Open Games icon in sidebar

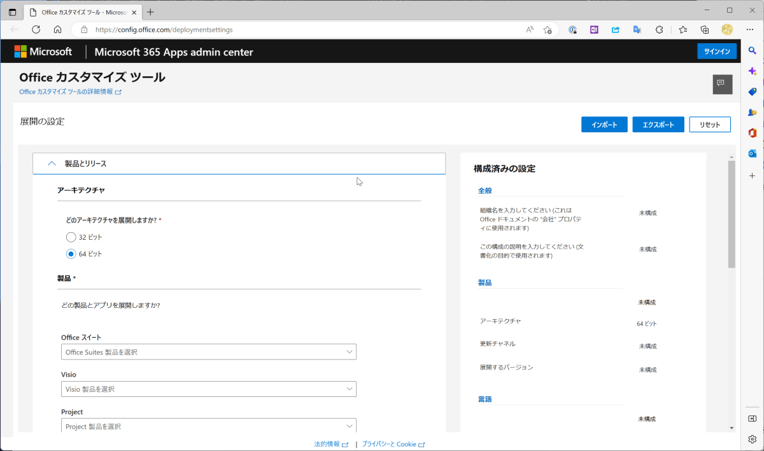coord(752,113)
